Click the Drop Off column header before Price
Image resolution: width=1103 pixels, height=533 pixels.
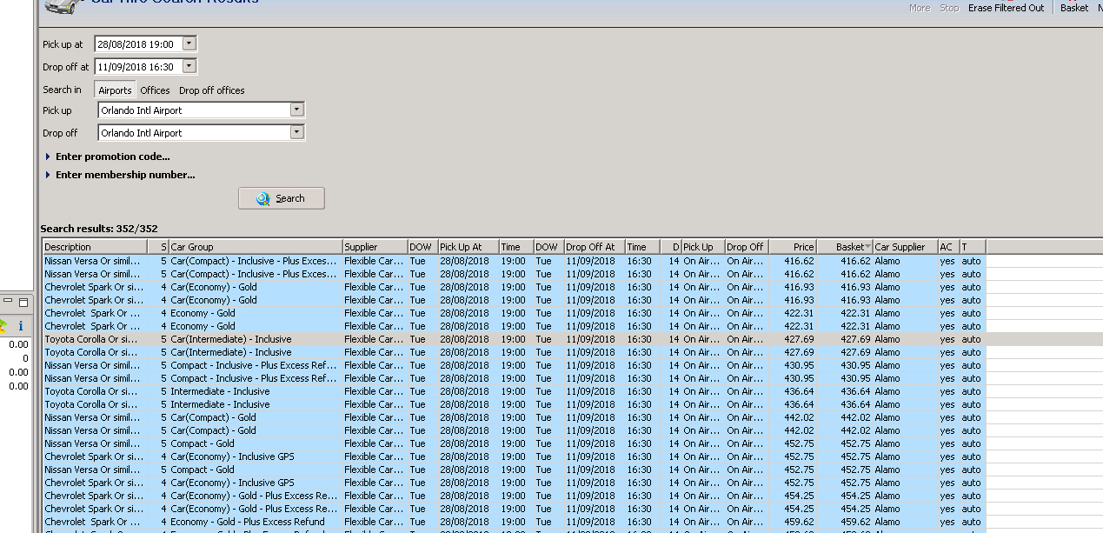(x=746, y=247)
